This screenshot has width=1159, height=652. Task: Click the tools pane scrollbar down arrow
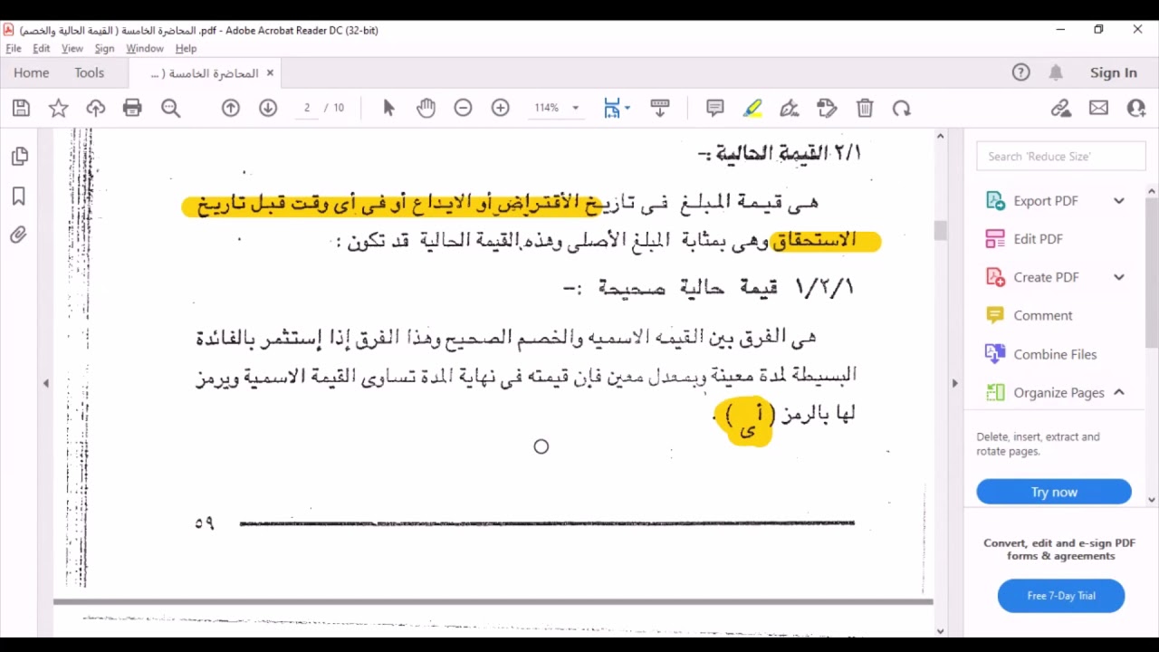click(x=1152, y=500)
